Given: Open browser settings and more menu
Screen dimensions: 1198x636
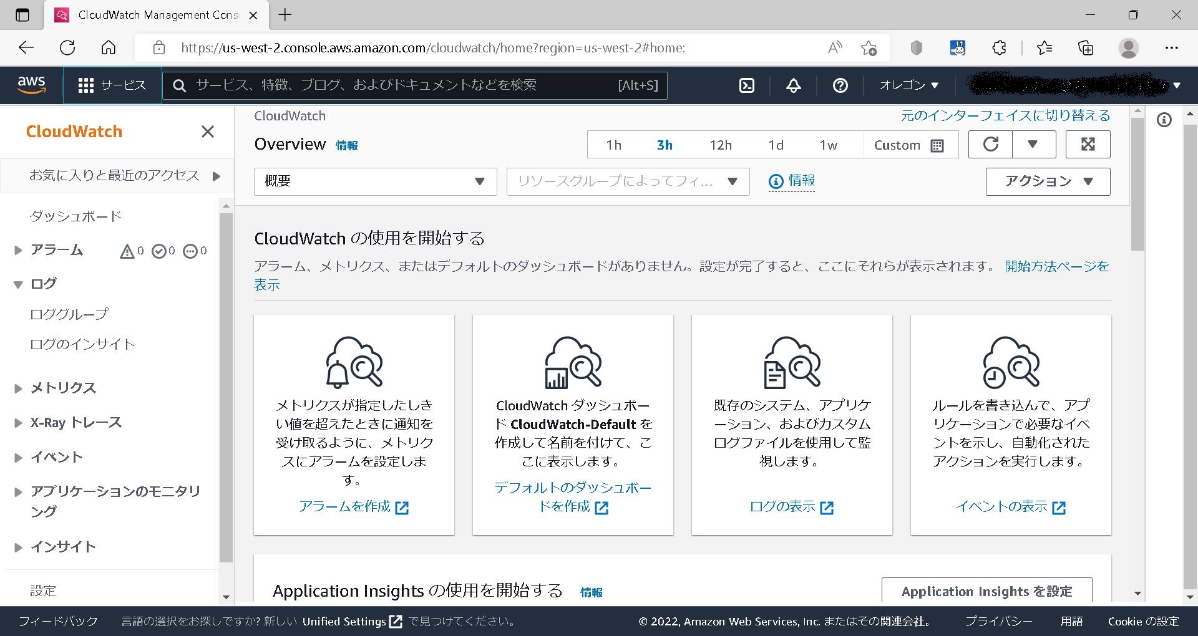Looking at the screenshot, I should pos(1172,48).
